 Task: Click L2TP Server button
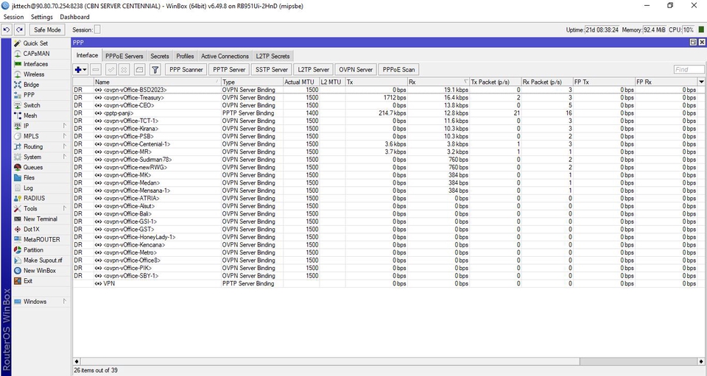point(314,70)
